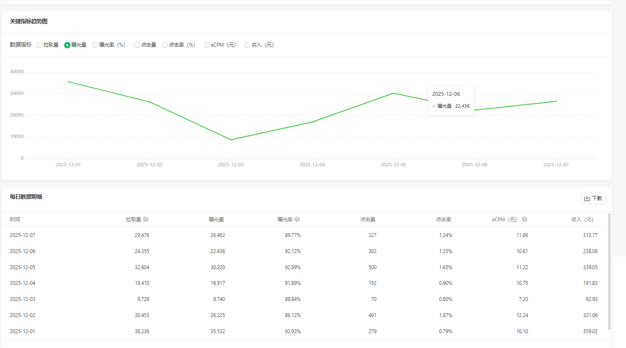Viewport: 626px width, 348px height.
Task: Click the 点击量 column header
Action: [x=368, y=220]
